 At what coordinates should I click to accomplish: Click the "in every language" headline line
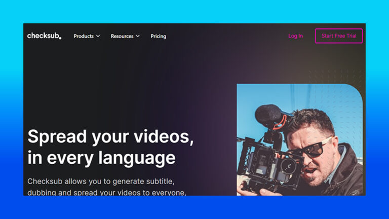pyautogui.click(x=101, y=158)
